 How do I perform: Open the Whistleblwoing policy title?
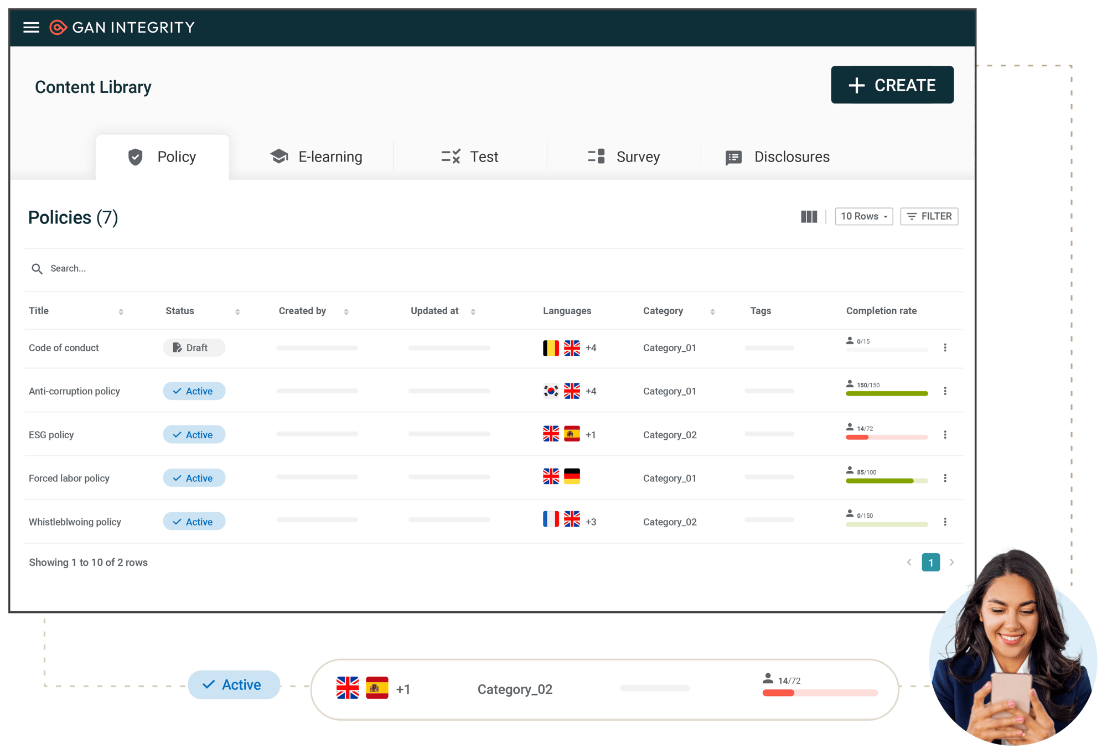click(x=75, y=522)
